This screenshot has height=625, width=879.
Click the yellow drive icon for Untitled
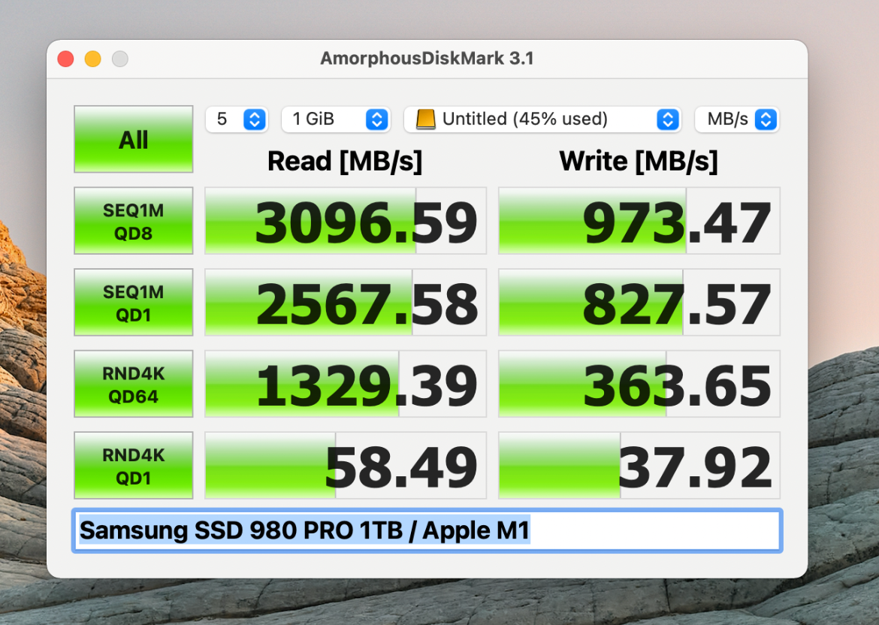(425, 119)
